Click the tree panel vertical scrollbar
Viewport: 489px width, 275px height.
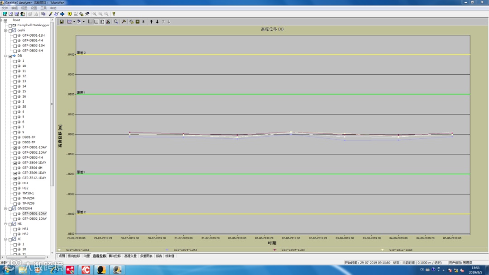(x=52, y=104)
